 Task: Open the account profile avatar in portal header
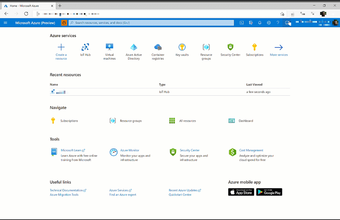tap(335, 23)
